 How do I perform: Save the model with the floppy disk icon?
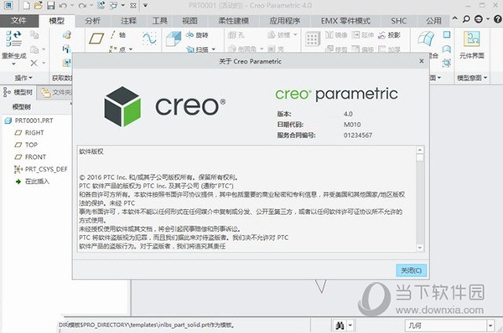[x=51, y=6]
